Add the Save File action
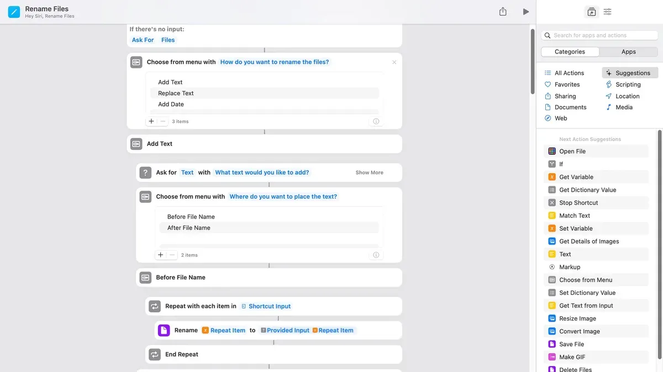The width and height of the screenshot is (663, 372). 596,344
